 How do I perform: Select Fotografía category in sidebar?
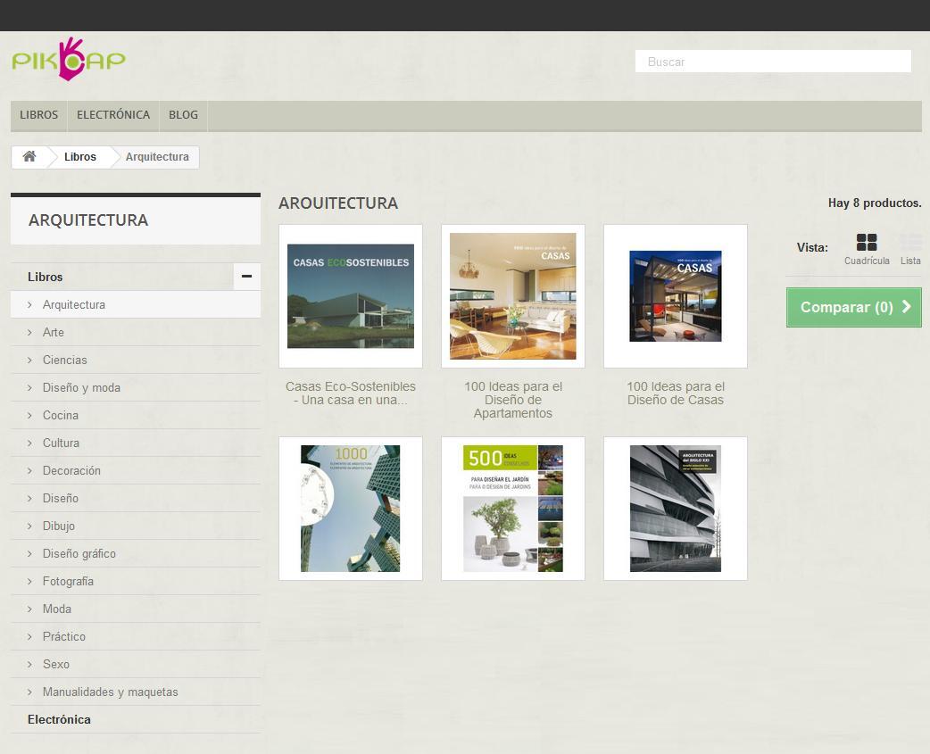[68, 581]
